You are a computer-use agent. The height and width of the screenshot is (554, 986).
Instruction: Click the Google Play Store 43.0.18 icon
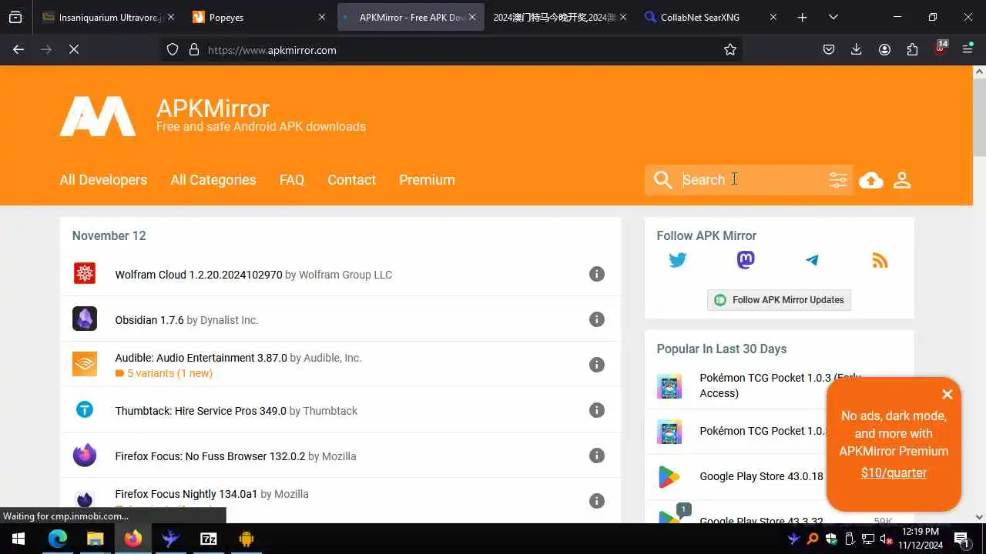(669, 477)
